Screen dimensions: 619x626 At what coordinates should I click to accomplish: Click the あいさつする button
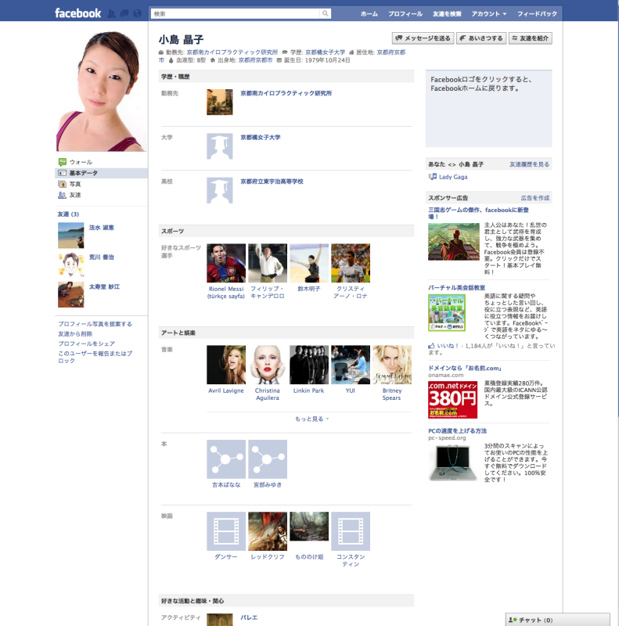pos(481,38)
